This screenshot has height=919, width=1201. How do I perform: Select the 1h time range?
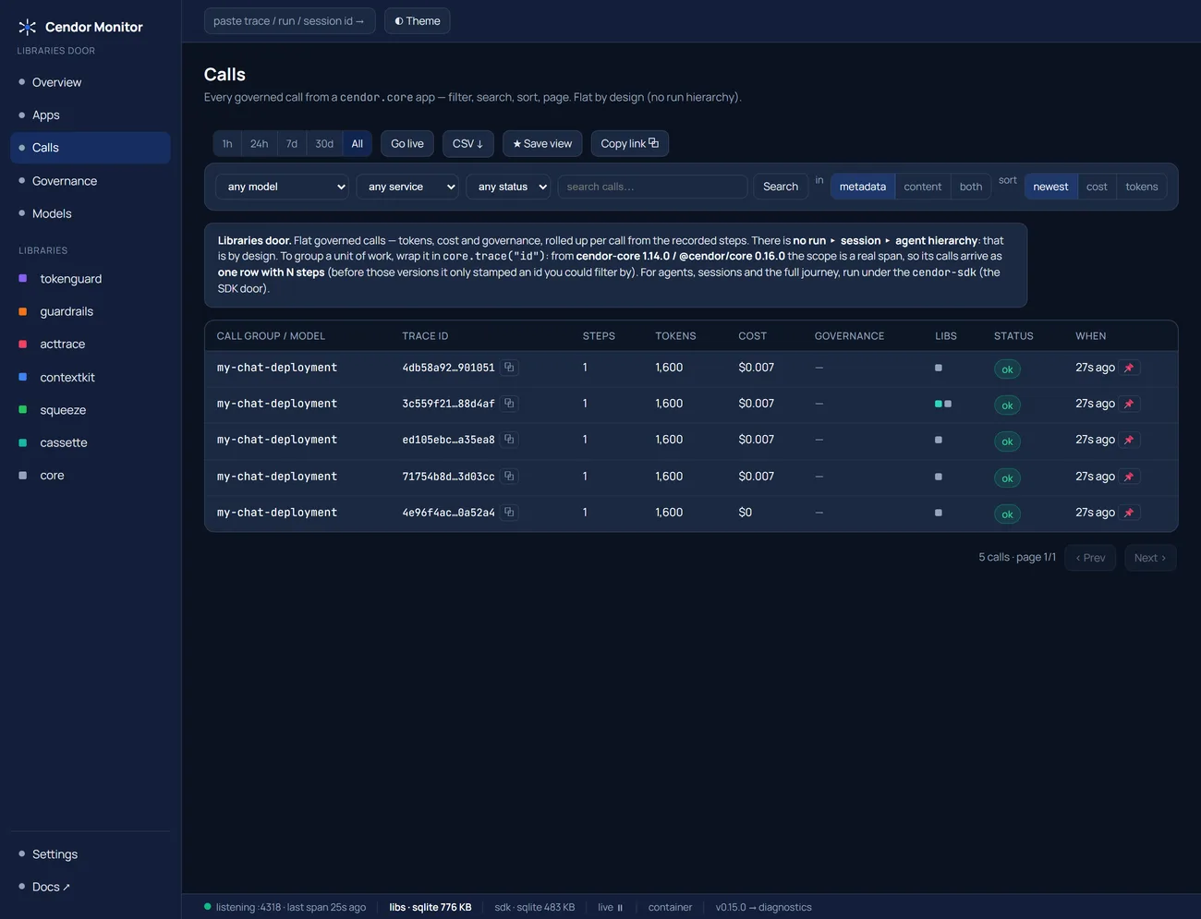[227, 143]
